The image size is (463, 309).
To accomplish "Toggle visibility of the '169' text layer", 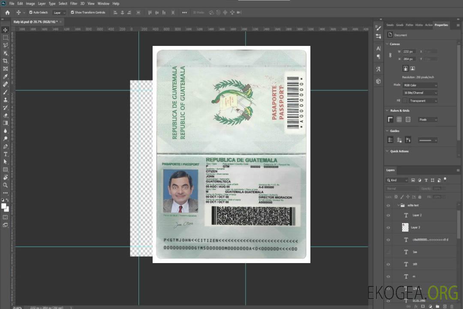I will 388,265.
